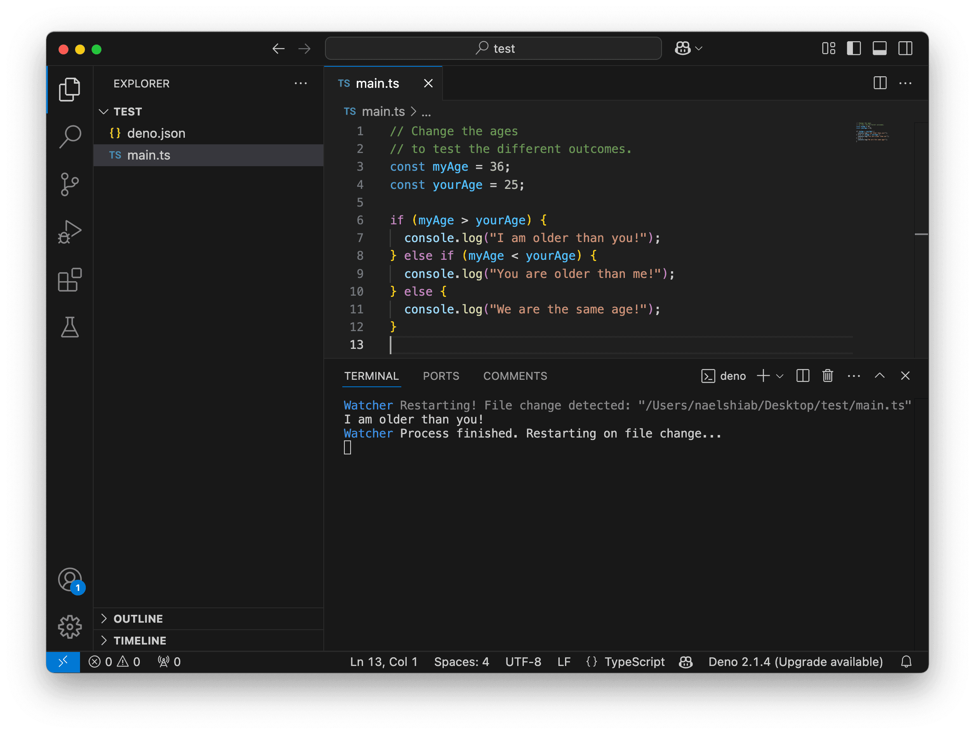Image resolution: width=975 pixels, height=734 pixels.
Task: Click the remote window status icon
Action: pyautogui.click(x=63, y=662)
